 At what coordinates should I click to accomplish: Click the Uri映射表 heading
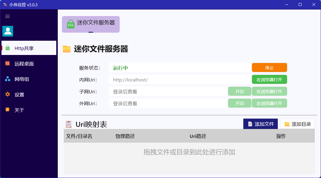pyautogui.click(x=91, y=124)
